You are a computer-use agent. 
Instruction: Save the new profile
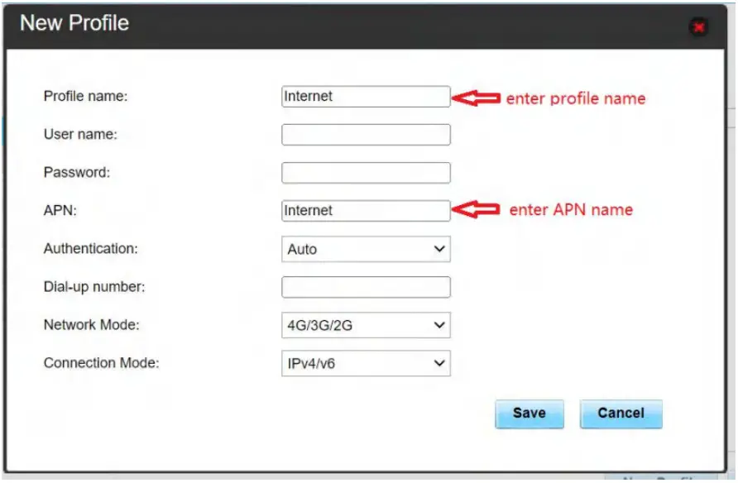point(529,414)
